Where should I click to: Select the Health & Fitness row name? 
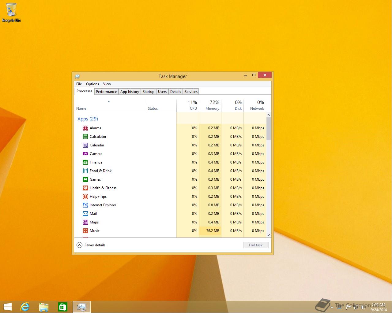(103, 188)
